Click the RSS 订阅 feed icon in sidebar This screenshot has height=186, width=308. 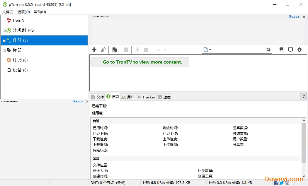9,60
